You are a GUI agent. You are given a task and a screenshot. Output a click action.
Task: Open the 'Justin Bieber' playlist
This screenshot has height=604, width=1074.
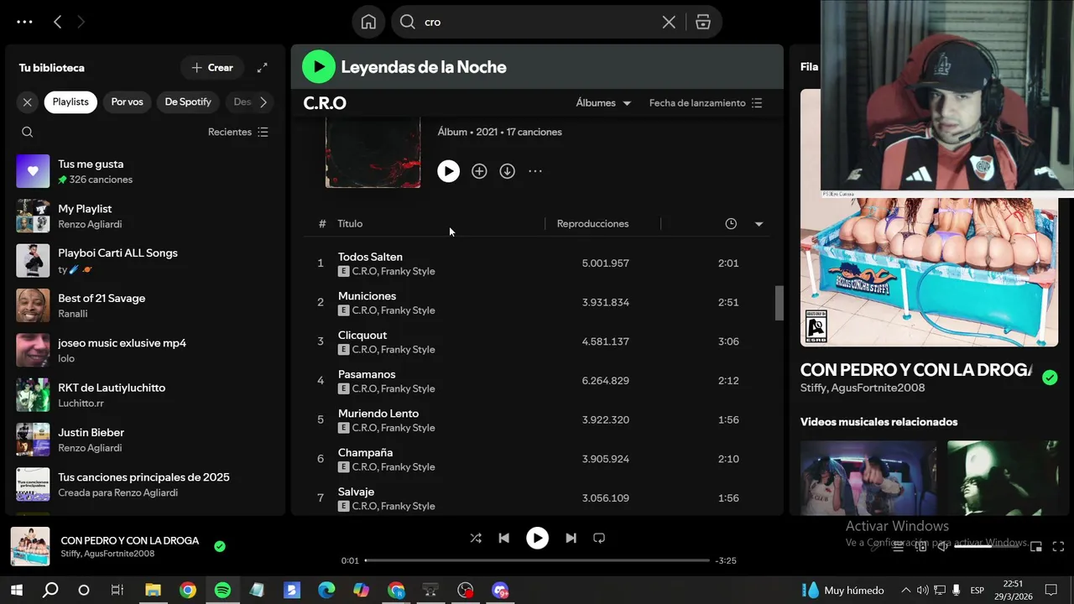(145, 439)
